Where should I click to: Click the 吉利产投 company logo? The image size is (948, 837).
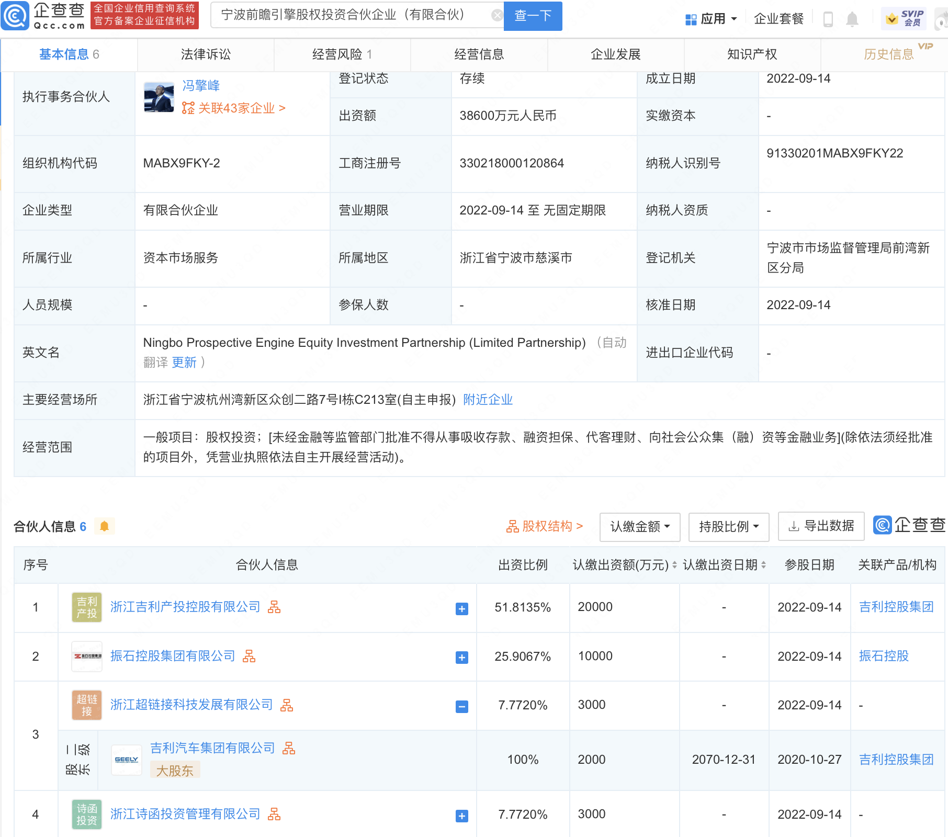[x=87, y=607]
